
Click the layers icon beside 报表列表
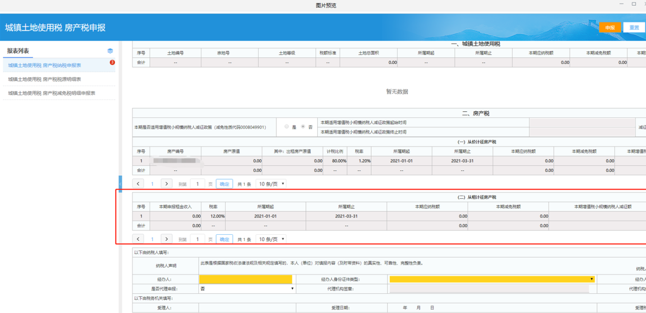110,51
